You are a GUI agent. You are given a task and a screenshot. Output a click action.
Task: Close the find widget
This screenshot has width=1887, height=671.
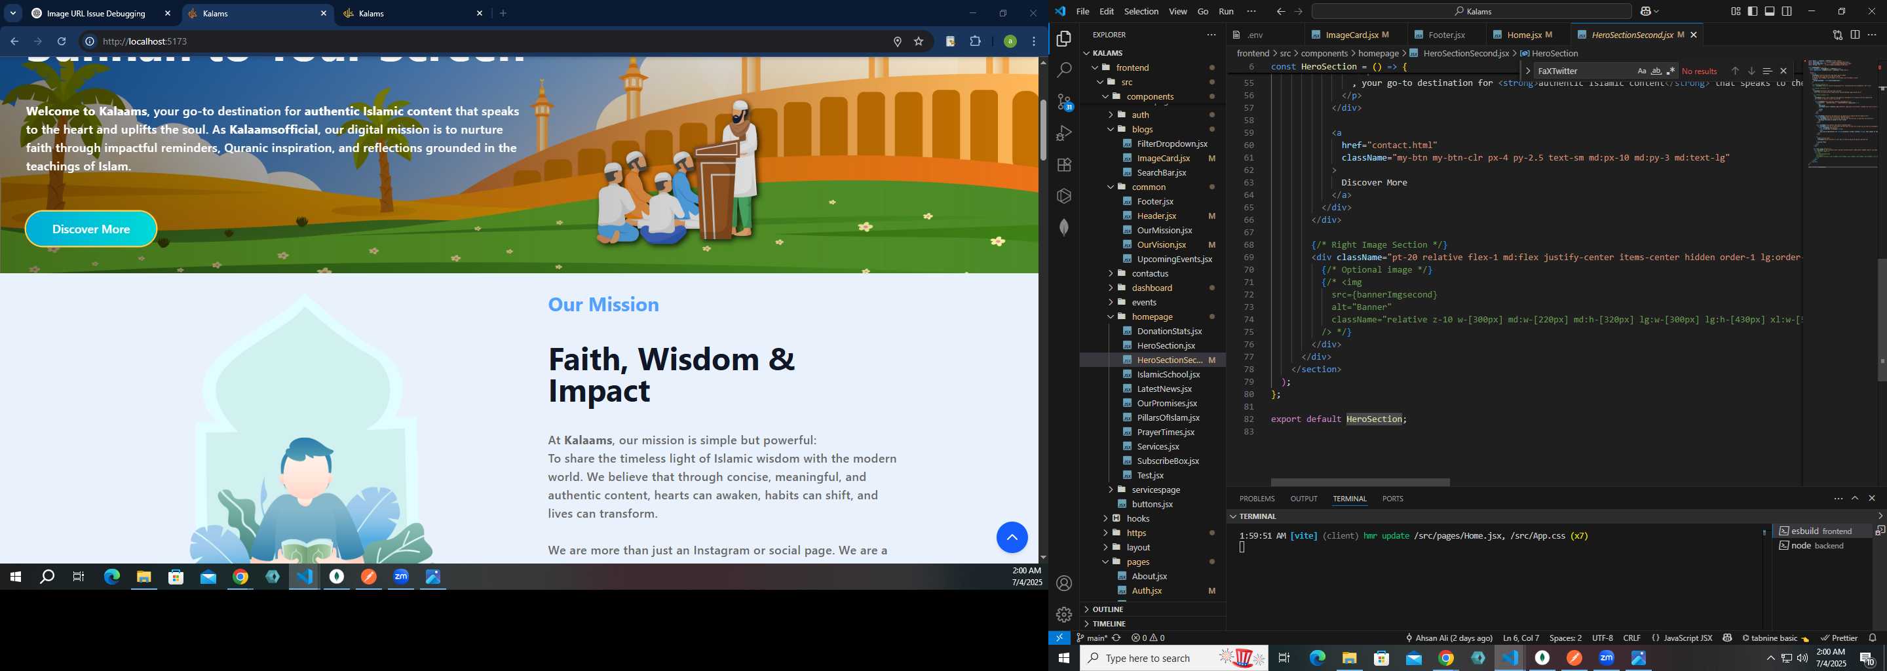[x=1783, y=71]
